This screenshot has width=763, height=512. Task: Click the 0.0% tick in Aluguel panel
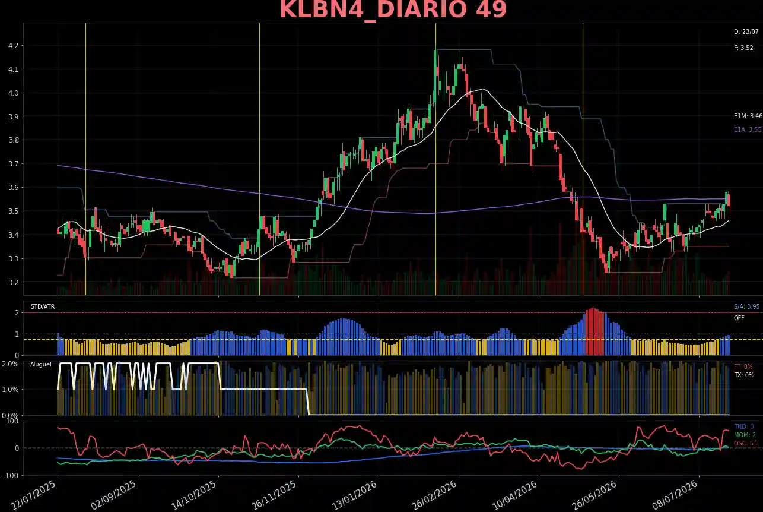[10, 415]
